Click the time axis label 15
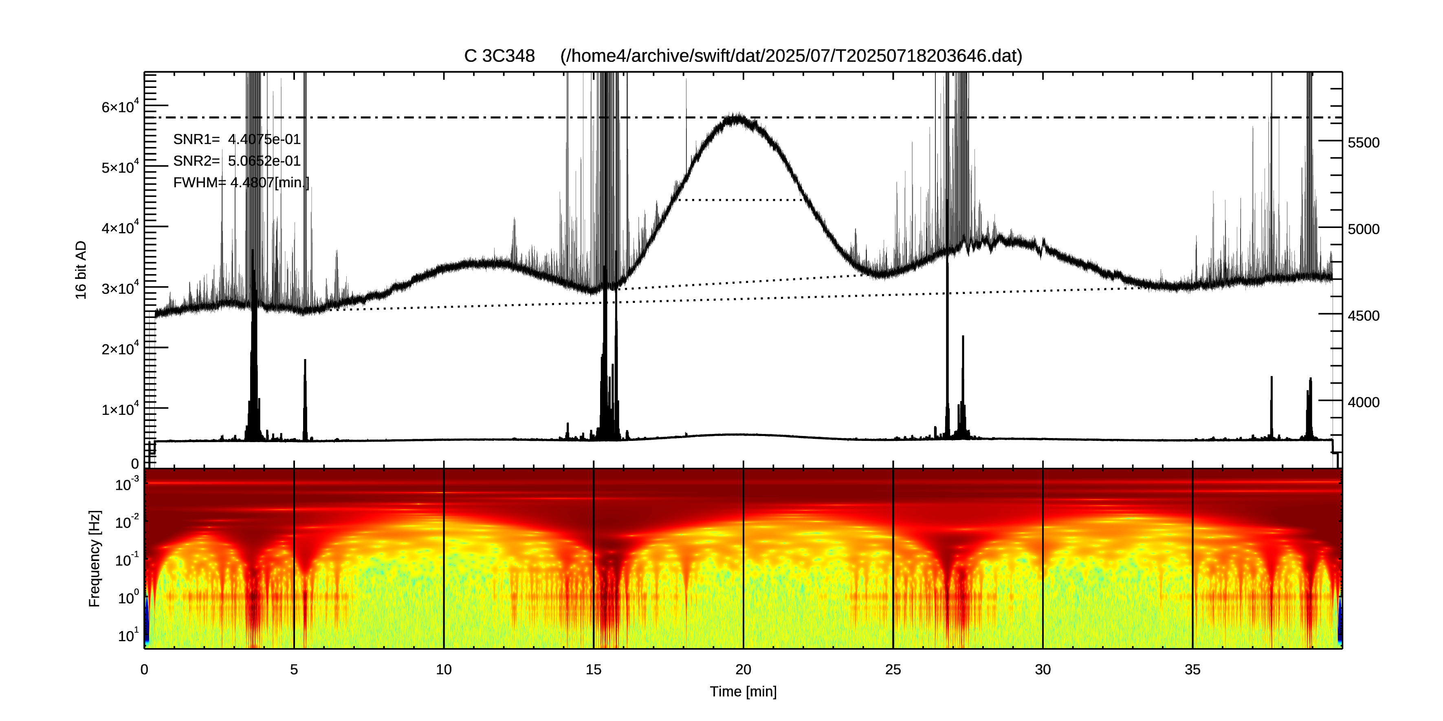Image resolution: width=1443 pixels, height=721 pixels. coord(593,669)
